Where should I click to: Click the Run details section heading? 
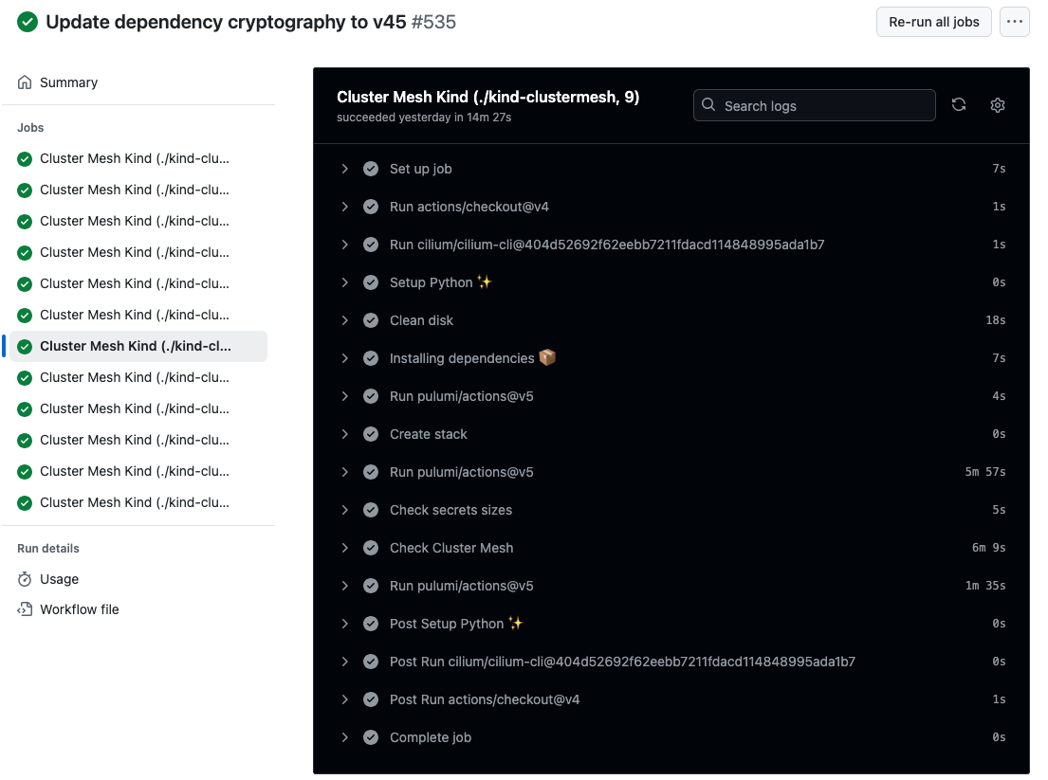48,548
